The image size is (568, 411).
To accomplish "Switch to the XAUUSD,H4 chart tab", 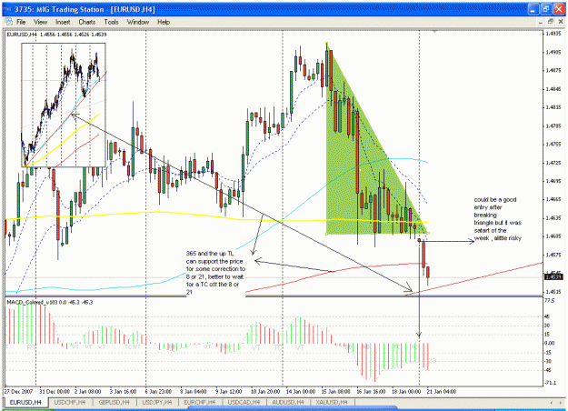I will pyautogui.click(x=332, y=402).
